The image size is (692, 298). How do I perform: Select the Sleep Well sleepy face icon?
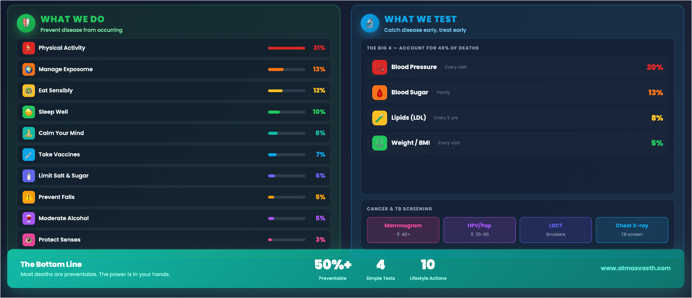28,112
